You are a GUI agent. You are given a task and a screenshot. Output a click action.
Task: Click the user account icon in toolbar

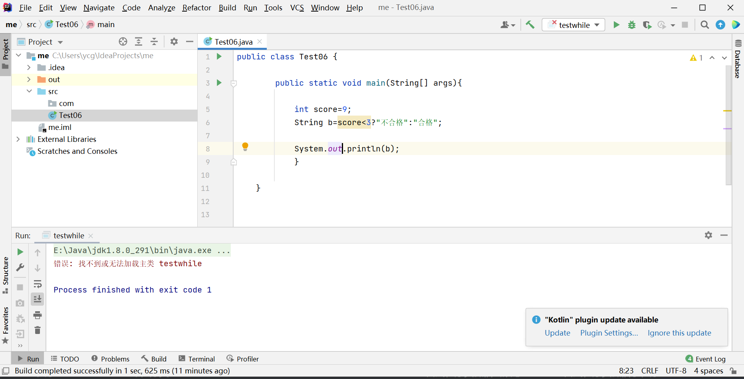pyautogui.click(x=508, y=25)
